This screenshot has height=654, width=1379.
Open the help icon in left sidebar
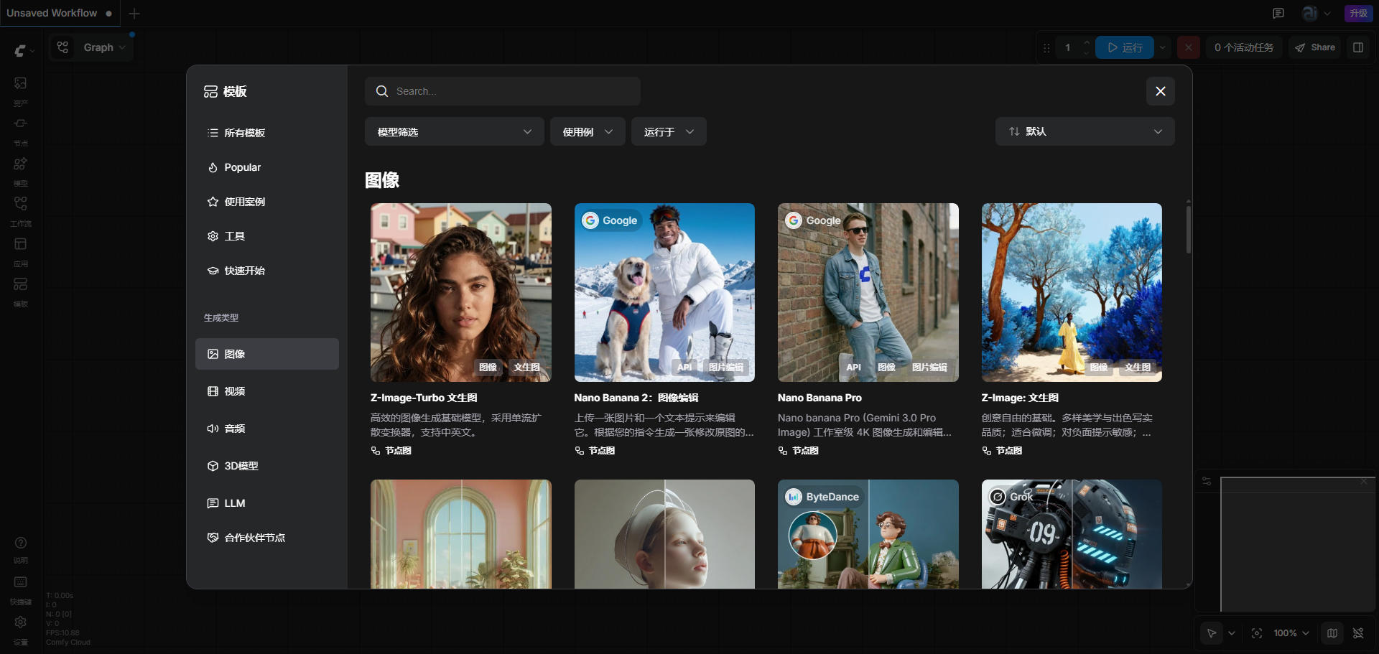[21, 543]
